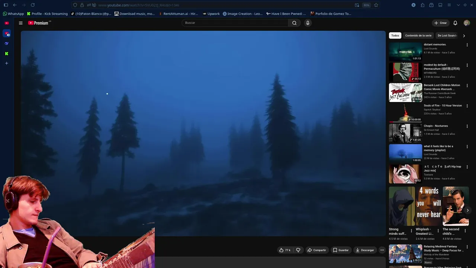Open 'Porfolio de Gomez To...' bookmark

click(x=331, y=14)
